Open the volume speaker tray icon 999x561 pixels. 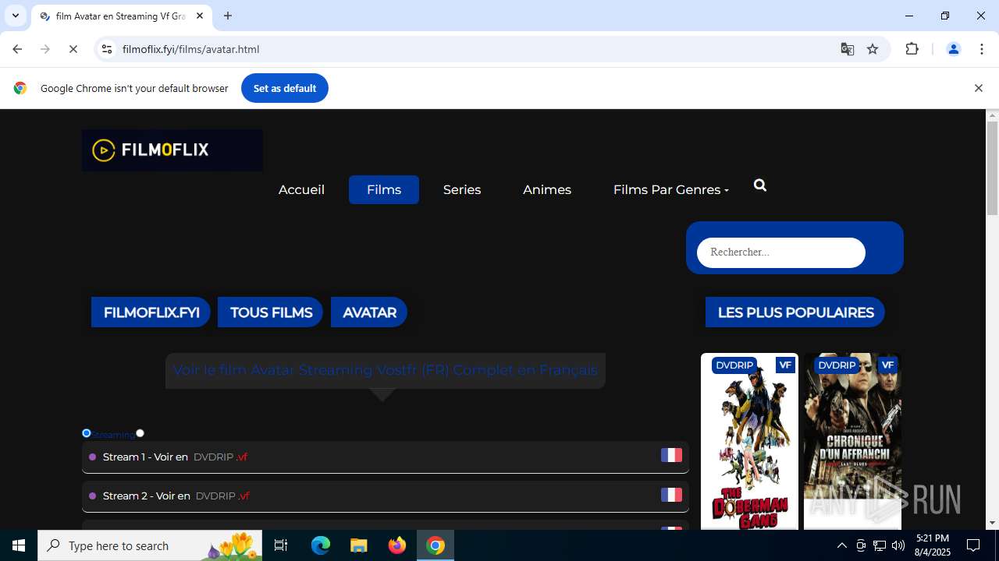click(898, 545)
